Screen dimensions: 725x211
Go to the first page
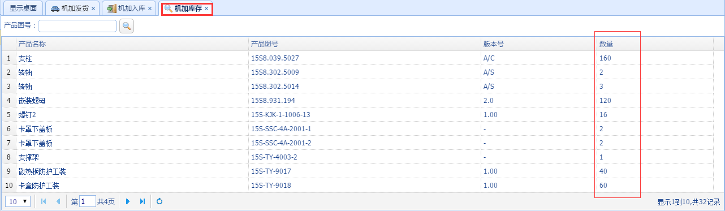click(x=44, y=201)
